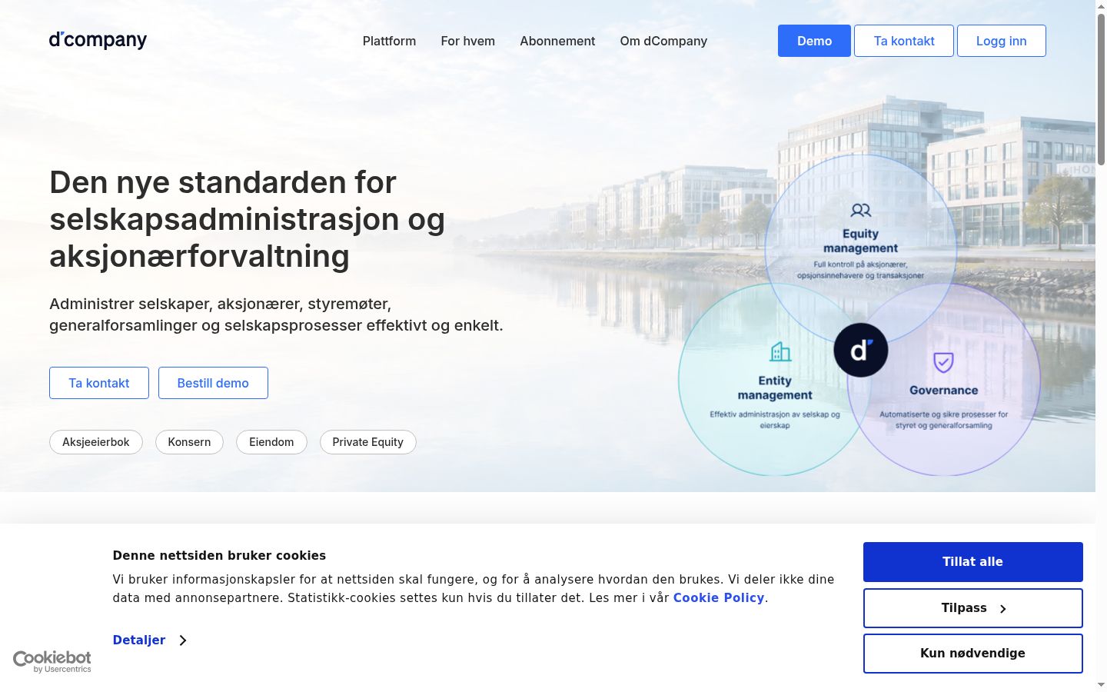Click the blue Demo button in header
Viewport: 1107px width, 692px height.
[814, 41]
